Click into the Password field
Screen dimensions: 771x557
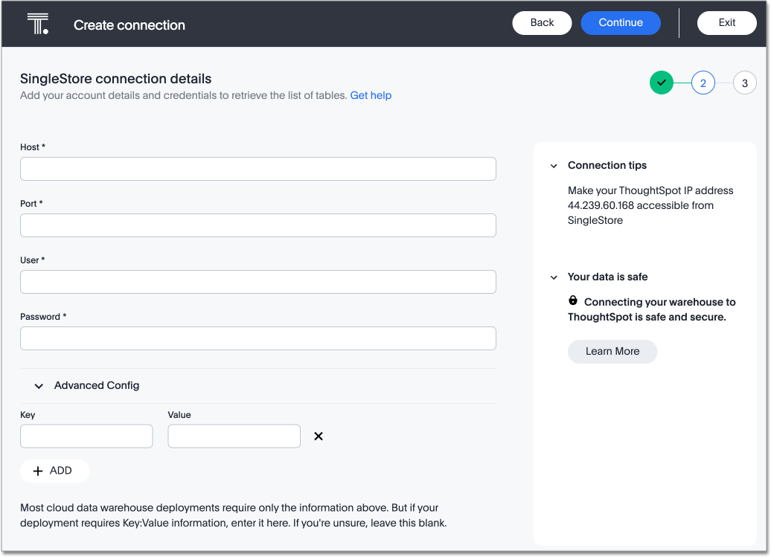257,338
